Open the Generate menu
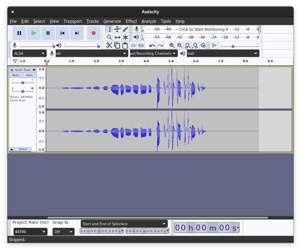Image resolution: width=301 pixels, height=250 pixels. pyautogui.click(x=112, y=21)
